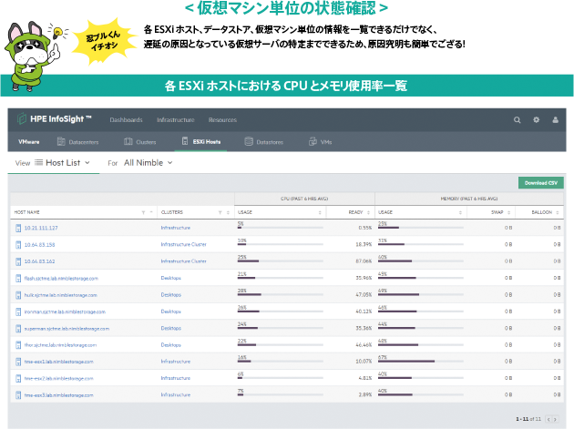Go to previous page of host list
Image resolution: width=574 pixels, height=429 pixels.
pos(548,420)
